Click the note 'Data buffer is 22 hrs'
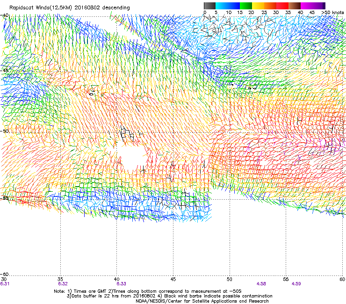The width and height of the screenshot is (346, 304). coord(95,296)
